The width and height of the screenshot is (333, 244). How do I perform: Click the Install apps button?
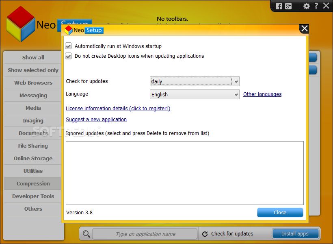point(295,234)
